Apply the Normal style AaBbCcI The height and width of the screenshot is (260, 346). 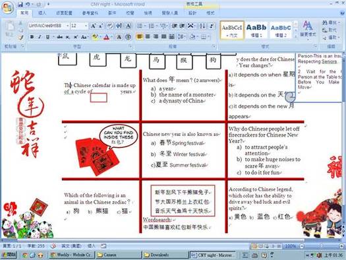pos(232,30)
